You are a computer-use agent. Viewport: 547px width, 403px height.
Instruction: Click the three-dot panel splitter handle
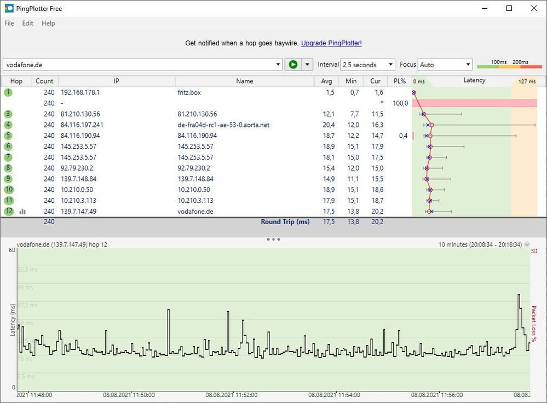(x=273, y=240)
